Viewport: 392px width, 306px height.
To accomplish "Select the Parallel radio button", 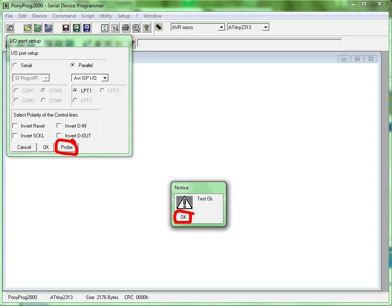I will [x=72, y=65].
